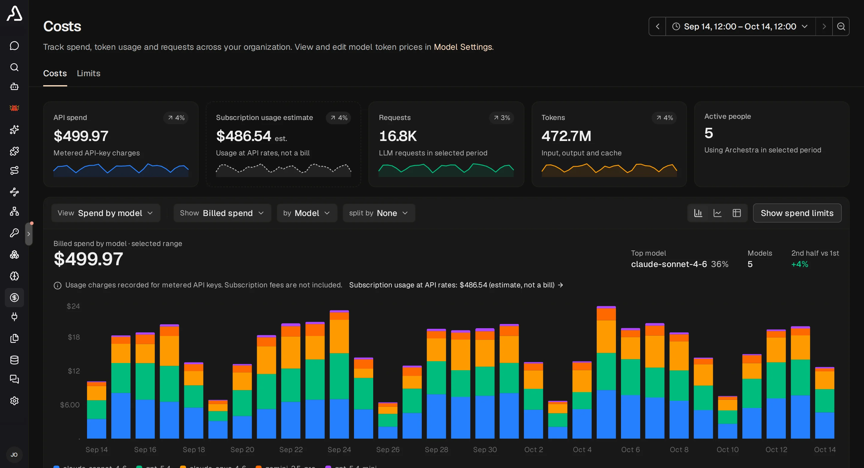Open the Model Settings link

[463, 47]
